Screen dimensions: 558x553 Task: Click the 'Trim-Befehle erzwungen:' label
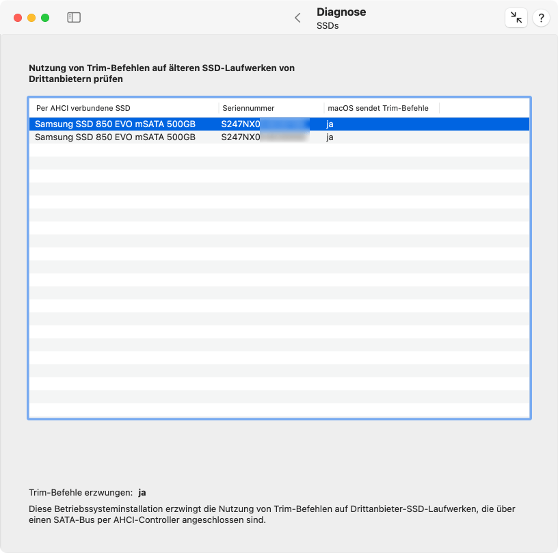[x=81, y=493]
